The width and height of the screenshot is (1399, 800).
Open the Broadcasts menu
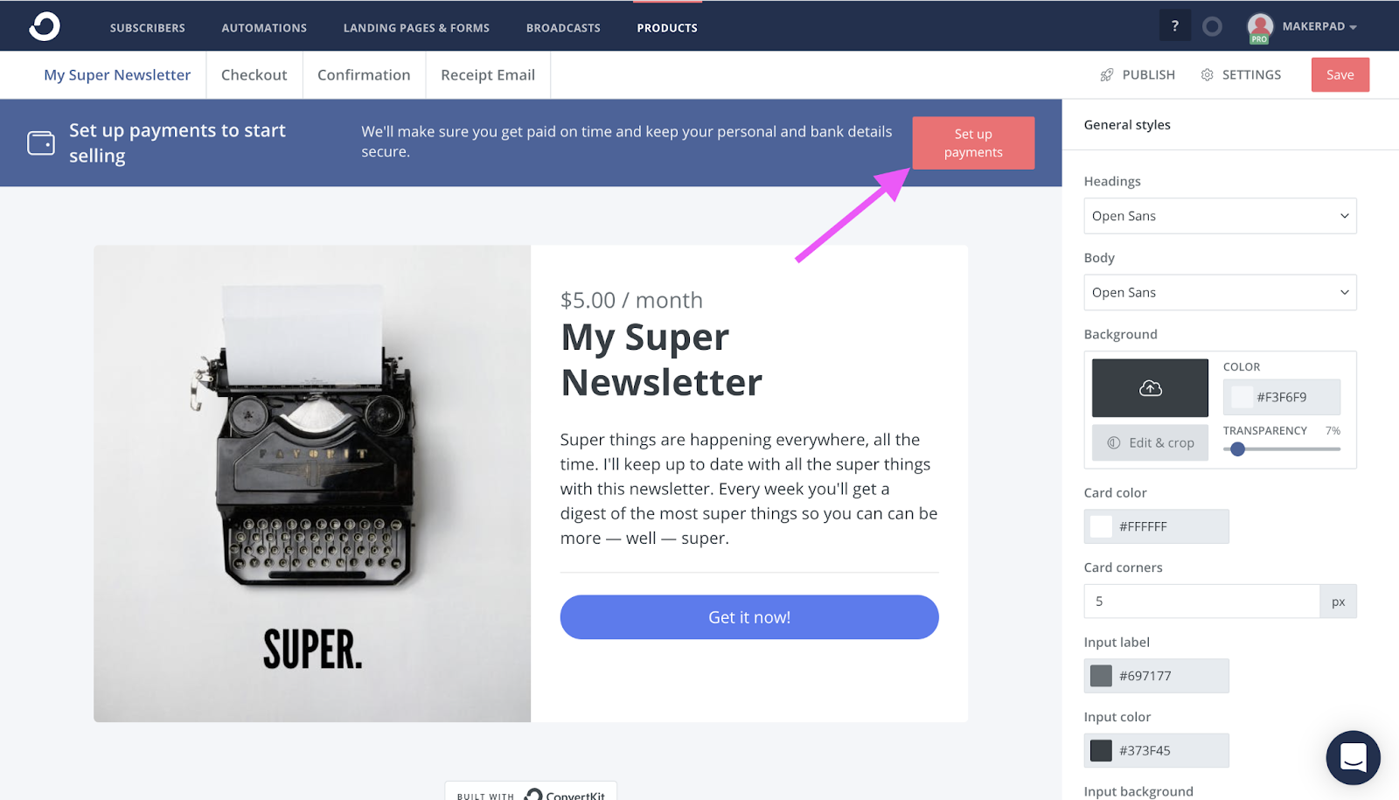(563, 28)
